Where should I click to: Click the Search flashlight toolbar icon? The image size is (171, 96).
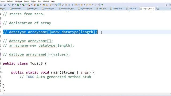pos(50,5)
